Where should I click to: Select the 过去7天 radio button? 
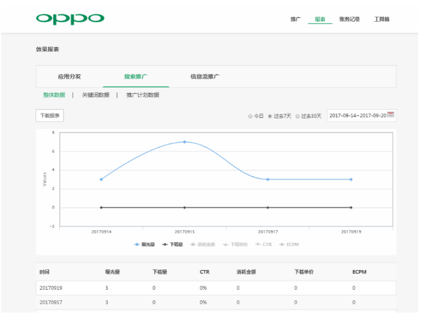pyautogui.click(x=270, y=116)
